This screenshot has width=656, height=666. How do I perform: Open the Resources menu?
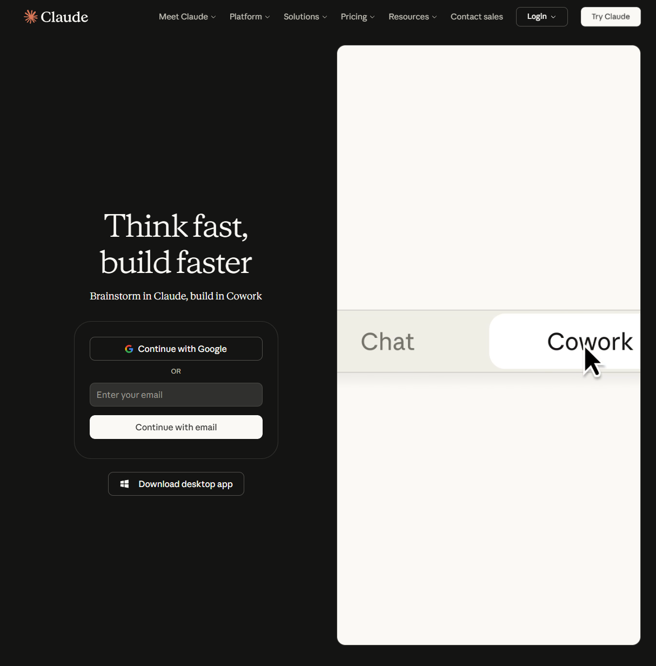coord(413,17)
